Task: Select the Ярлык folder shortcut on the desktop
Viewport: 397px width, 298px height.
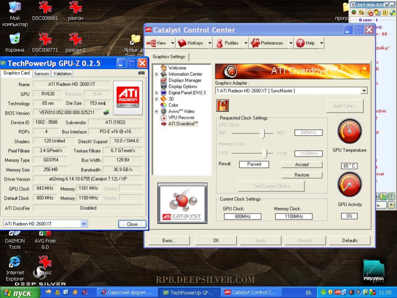Action: pos(135,40)
